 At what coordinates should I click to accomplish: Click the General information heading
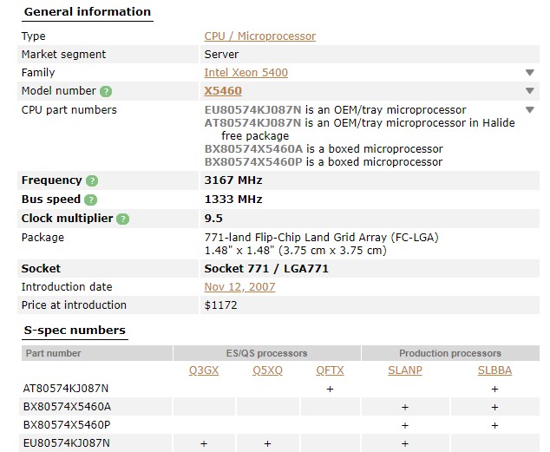coord(87,12)
